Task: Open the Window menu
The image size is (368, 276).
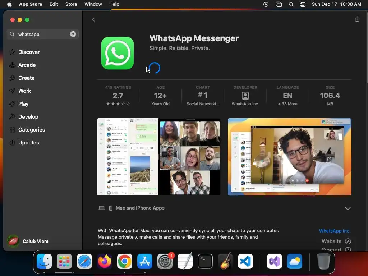Action: tap(93, 4)
